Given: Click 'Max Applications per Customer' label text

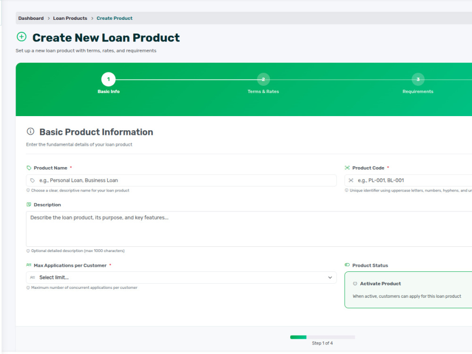Looking at the screenshot, I should pos(70,265).
